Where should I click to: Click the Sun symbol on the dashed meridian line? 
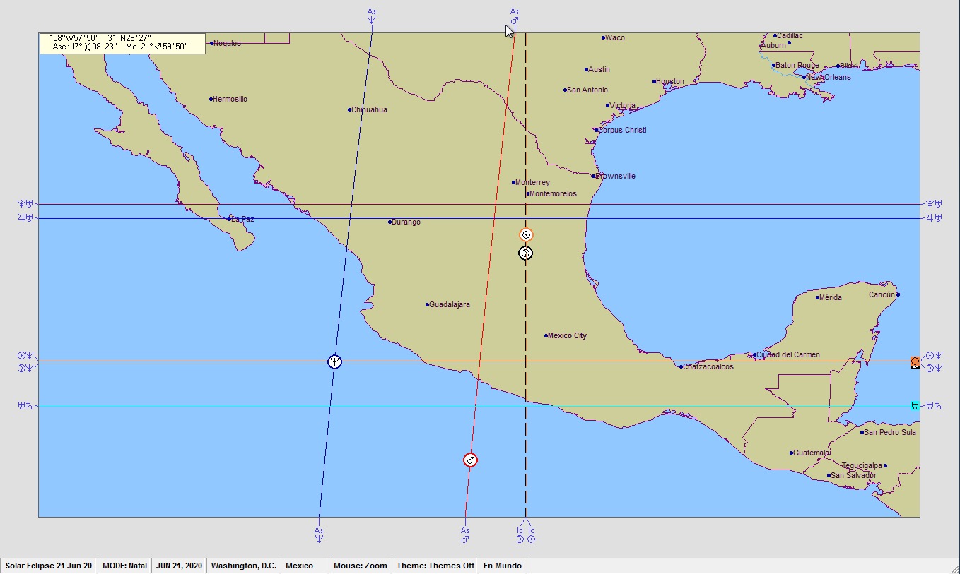[526, 234]
